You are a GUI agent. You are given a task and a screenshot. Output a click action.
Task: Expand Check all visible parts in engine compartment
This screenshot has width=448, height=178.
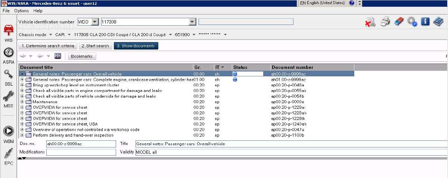(22, 90)
